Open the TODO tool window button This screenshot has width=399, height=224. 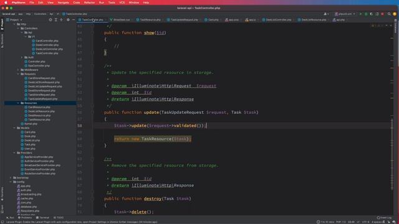click(59, 218)
